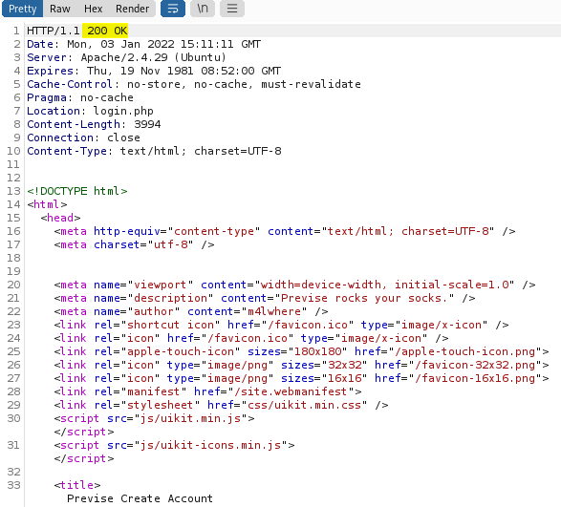Click the js/uikit.min.js script source
Image resolution: width=561 pixels, height=507 pixels.
tap(191, 419)
